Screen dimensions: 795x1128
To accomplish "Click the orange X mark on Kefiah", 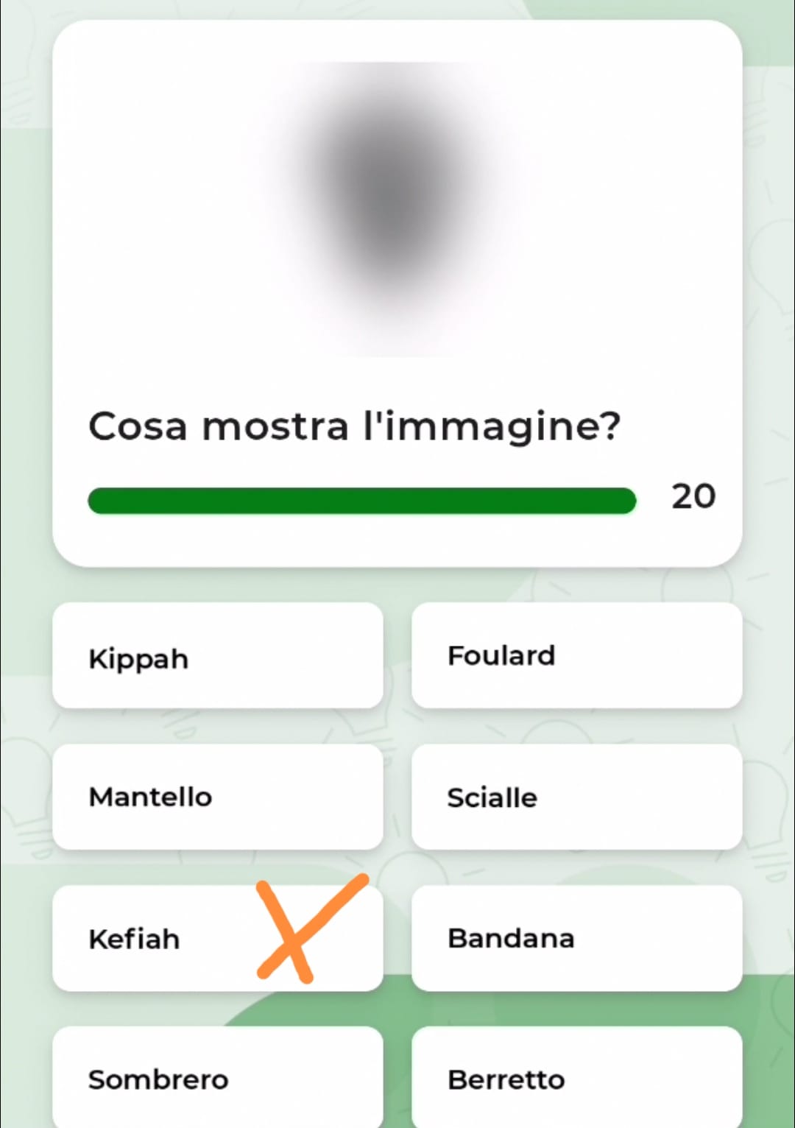I will click(x=302, y=928).
